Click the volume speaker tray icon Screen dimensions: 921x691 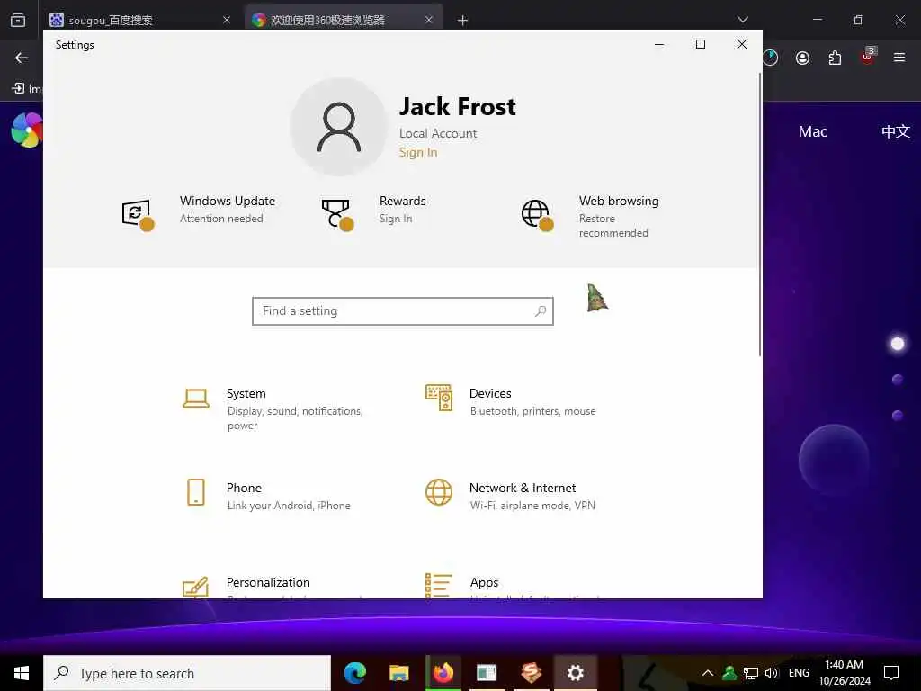771,673
